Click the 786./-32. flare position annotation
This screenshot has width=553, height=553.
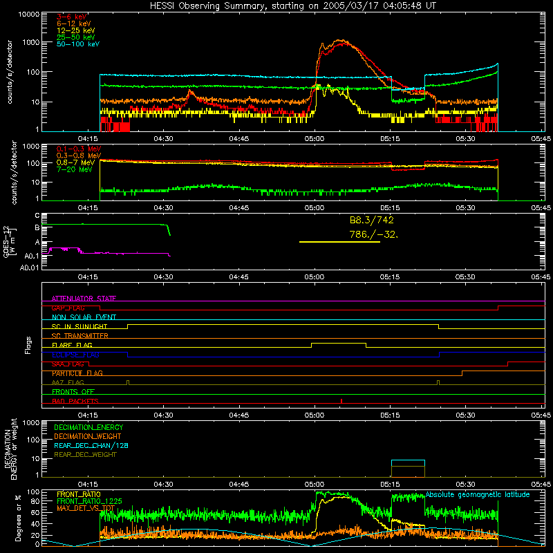click(374, 234)
